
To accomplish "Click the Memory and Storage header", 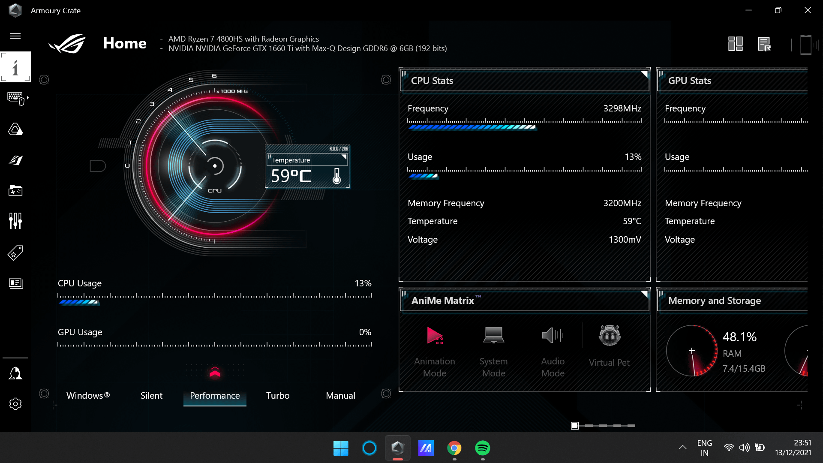I will pyautogui.click(x=733, y=301).
